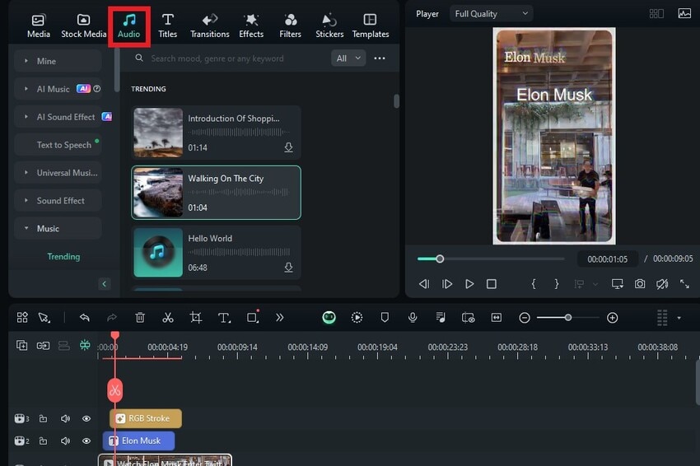This screenshot has width=700, height=466.
Task: Set the mark in point
Action: (x=534, y=284)
